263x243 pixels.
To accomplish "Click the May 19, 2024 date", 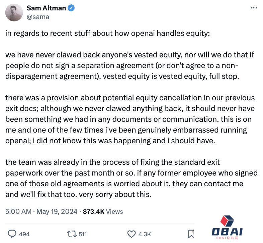I will 57,211.
